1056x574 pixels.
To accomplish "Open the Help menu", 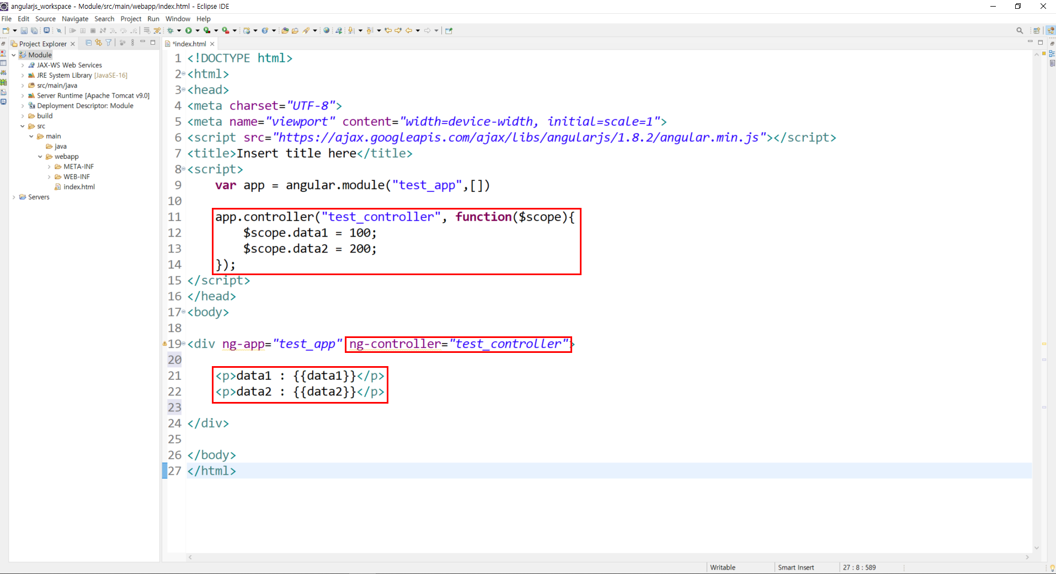I will tap(204, 19).
